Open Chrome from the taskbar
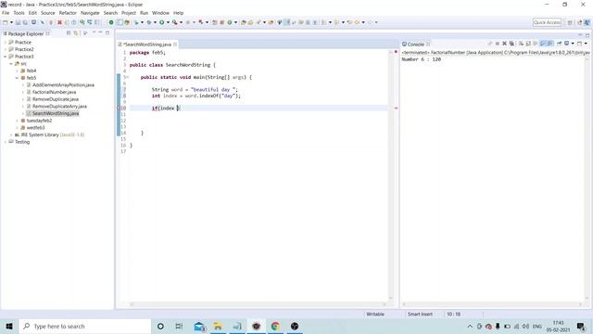The width and height of the screenshot is (593, 334). (x=275, y=326)
